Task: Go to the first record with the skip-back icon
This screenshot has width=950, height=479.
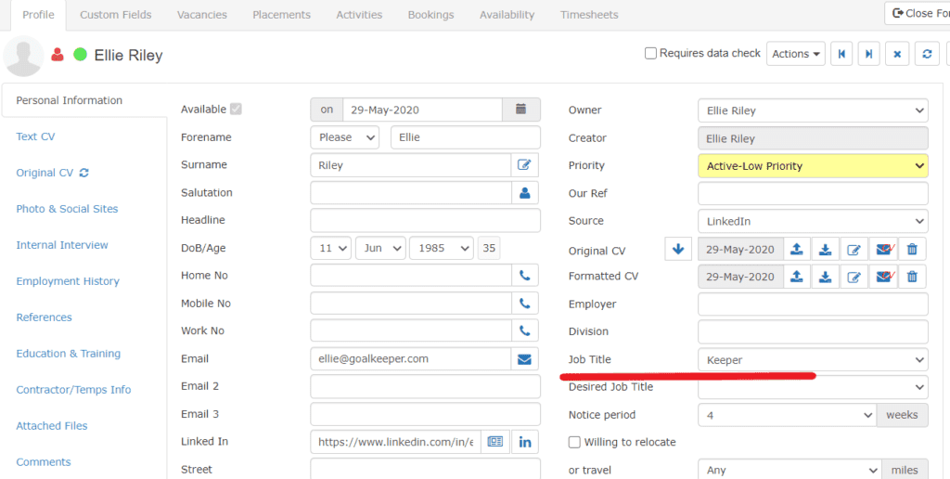Action: tap(842, 54)
